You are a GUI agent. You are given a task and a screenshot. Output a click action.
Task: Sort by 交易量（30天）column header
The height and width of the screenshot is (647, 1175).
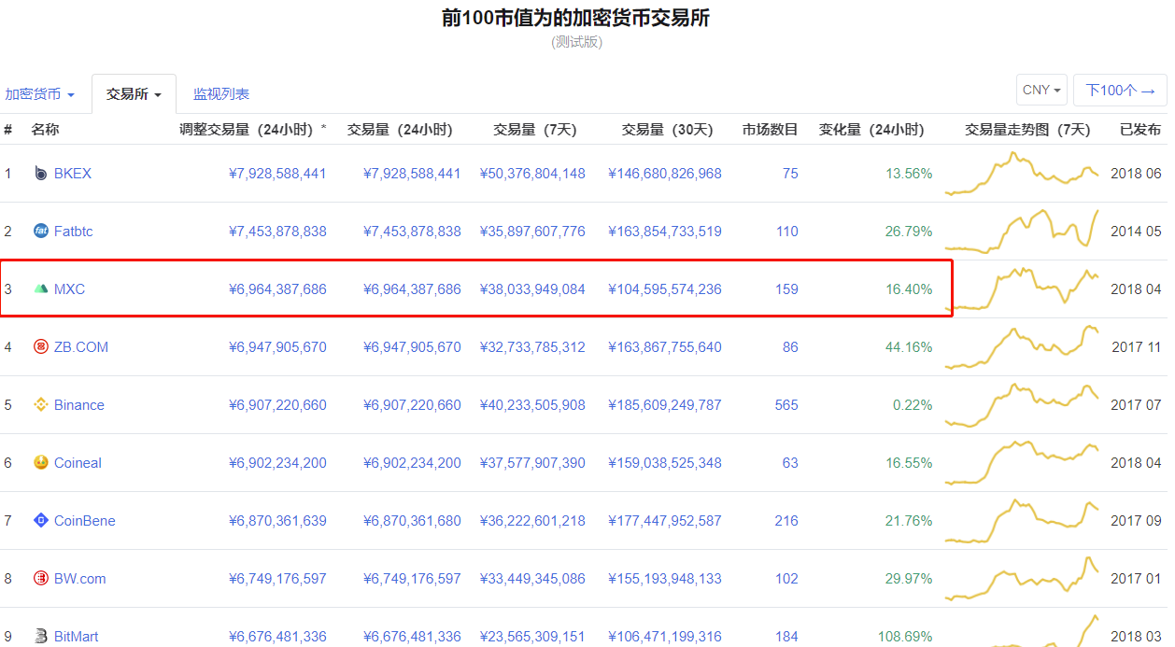point(668,130)
